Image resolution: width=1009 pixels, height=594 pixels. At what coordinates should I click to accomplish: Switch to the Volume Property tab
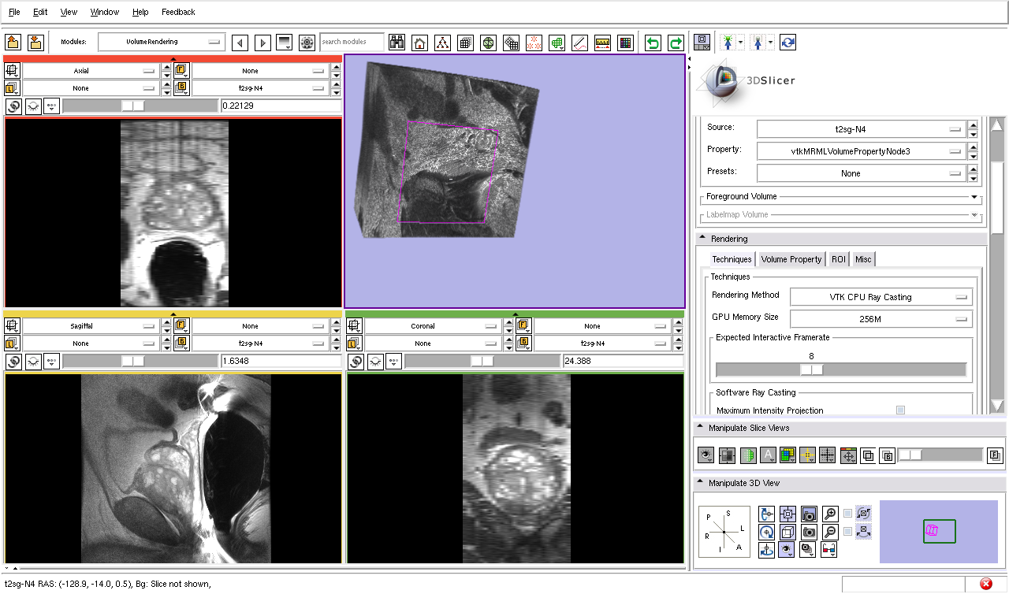point(791,259)
